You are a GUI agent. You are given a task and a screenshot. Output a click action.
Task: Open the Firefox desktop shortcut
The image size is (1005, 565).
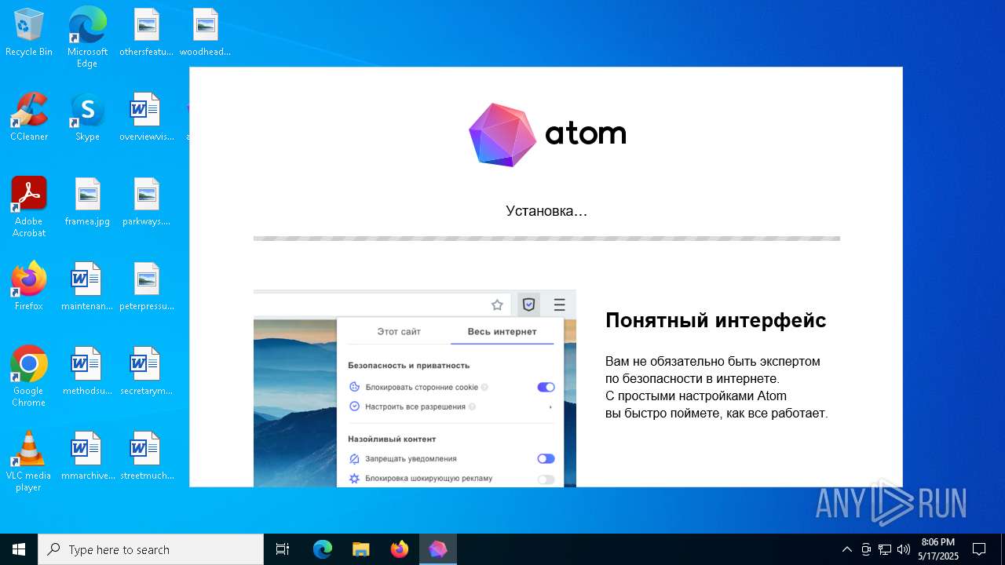coord(29,287)
